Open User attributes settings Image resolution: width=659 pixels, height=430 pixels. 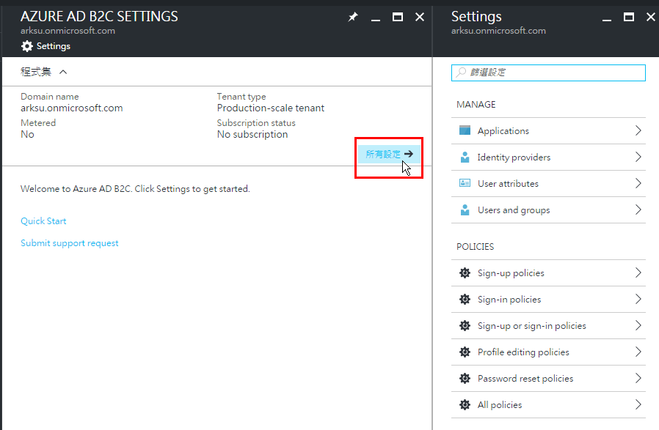point(548,184)
